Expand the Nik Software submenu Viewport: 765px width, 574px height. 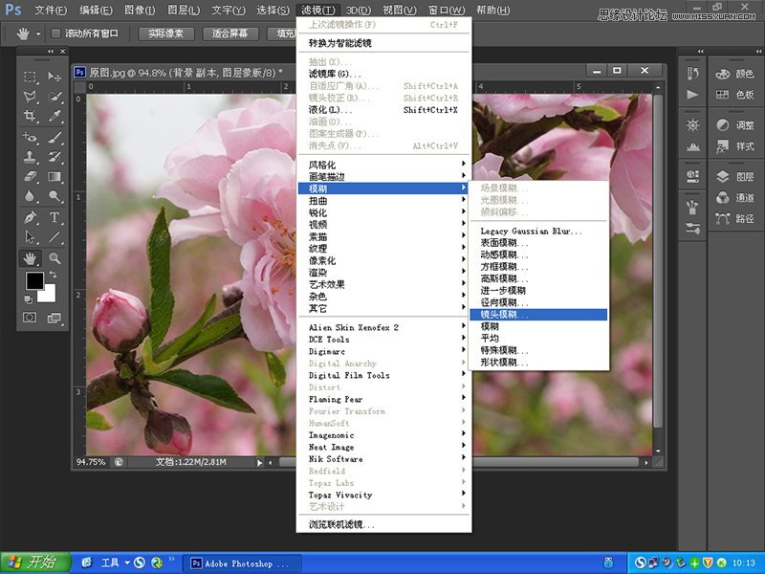tap(384, 459)
